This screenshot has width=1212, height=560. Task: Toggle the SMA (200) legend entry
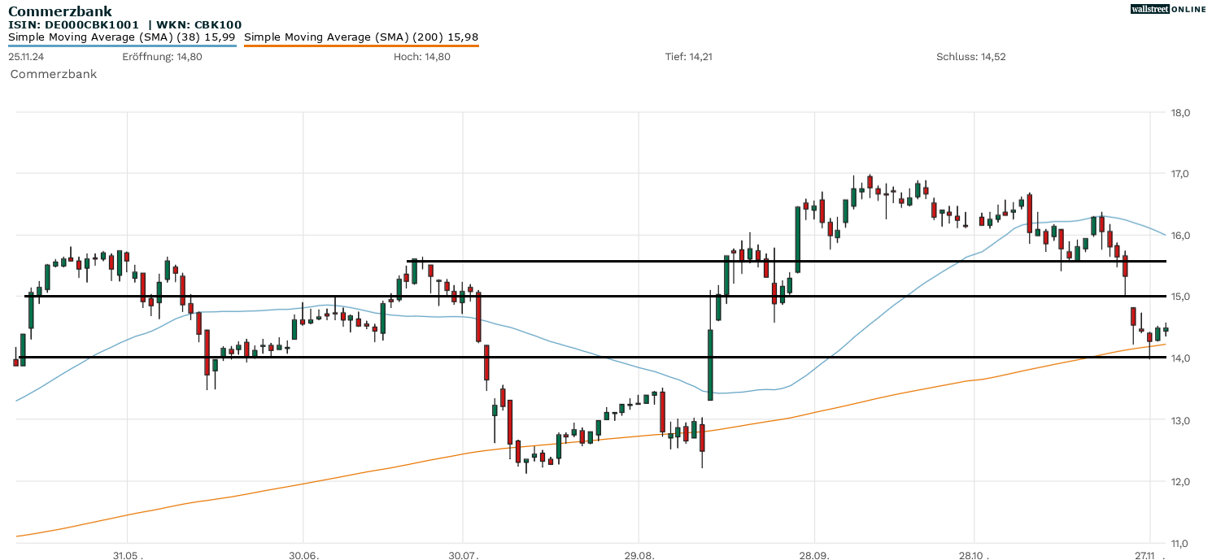click(x=361, y=37)
